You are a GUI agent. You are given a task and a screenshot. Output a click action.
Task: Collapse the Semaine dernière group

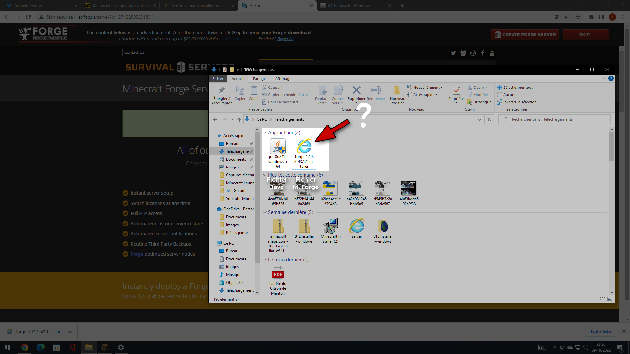pyautogui.click(x=265, y=212)
